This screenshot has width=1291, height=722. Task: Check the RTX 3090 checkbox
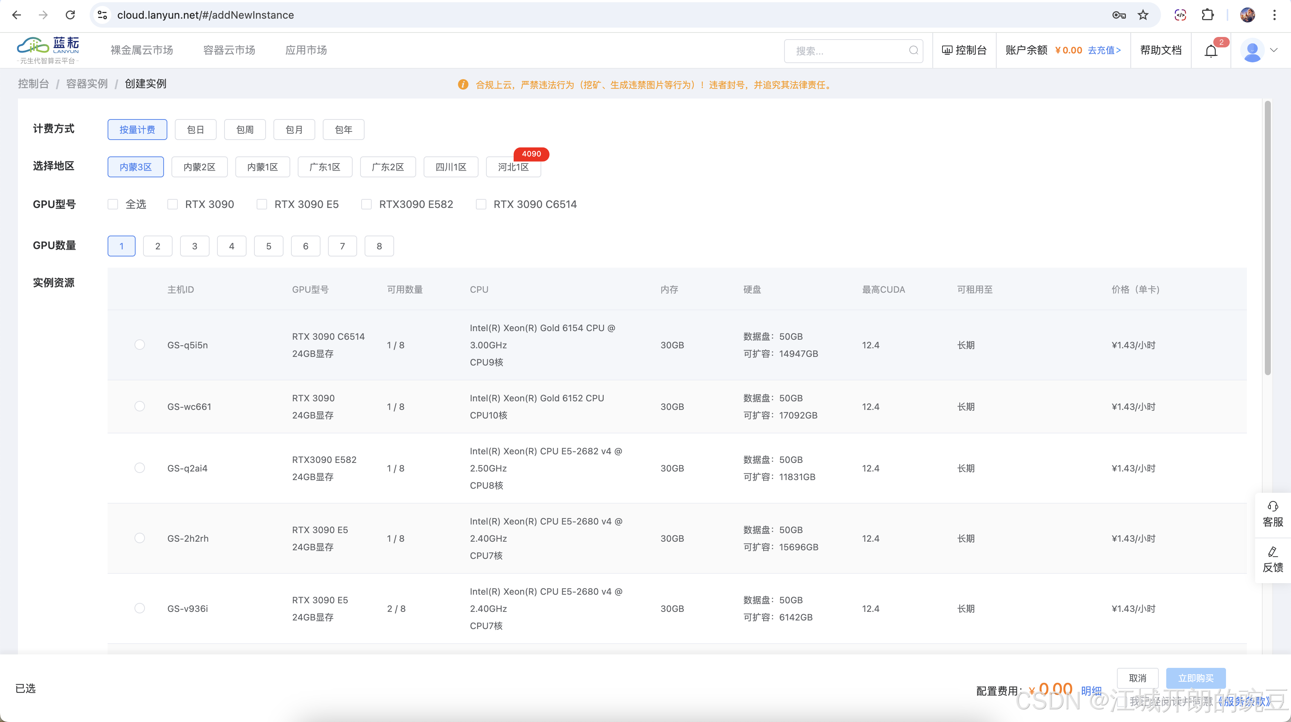(x=173, y=204)
